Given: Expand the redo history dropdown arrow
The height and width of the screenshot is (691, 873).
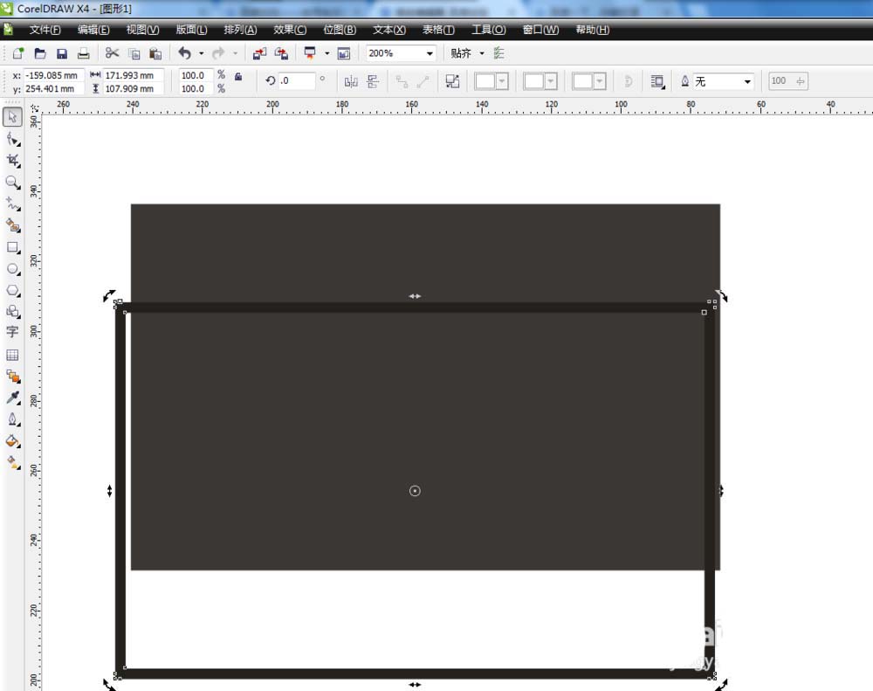Looking at the screenshot, I should [236, 53].
